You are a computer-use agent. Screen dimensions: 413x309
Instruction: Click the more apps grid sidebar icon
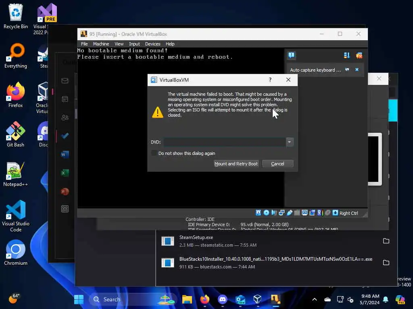pos(65,209)
